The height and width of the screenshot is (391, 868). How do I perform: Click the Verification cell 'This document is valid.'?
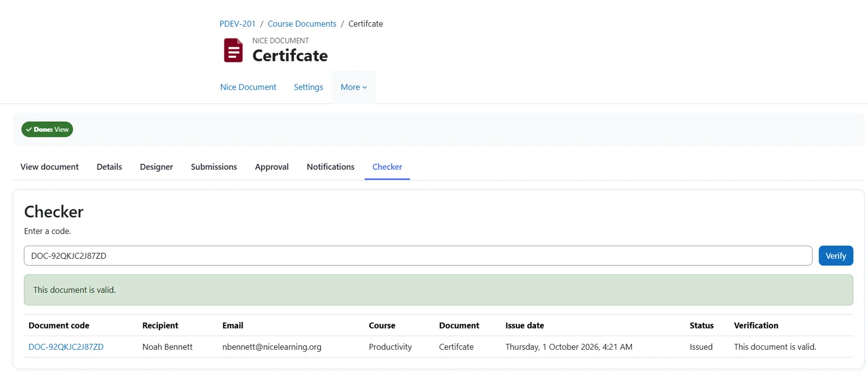click(775, 347)
